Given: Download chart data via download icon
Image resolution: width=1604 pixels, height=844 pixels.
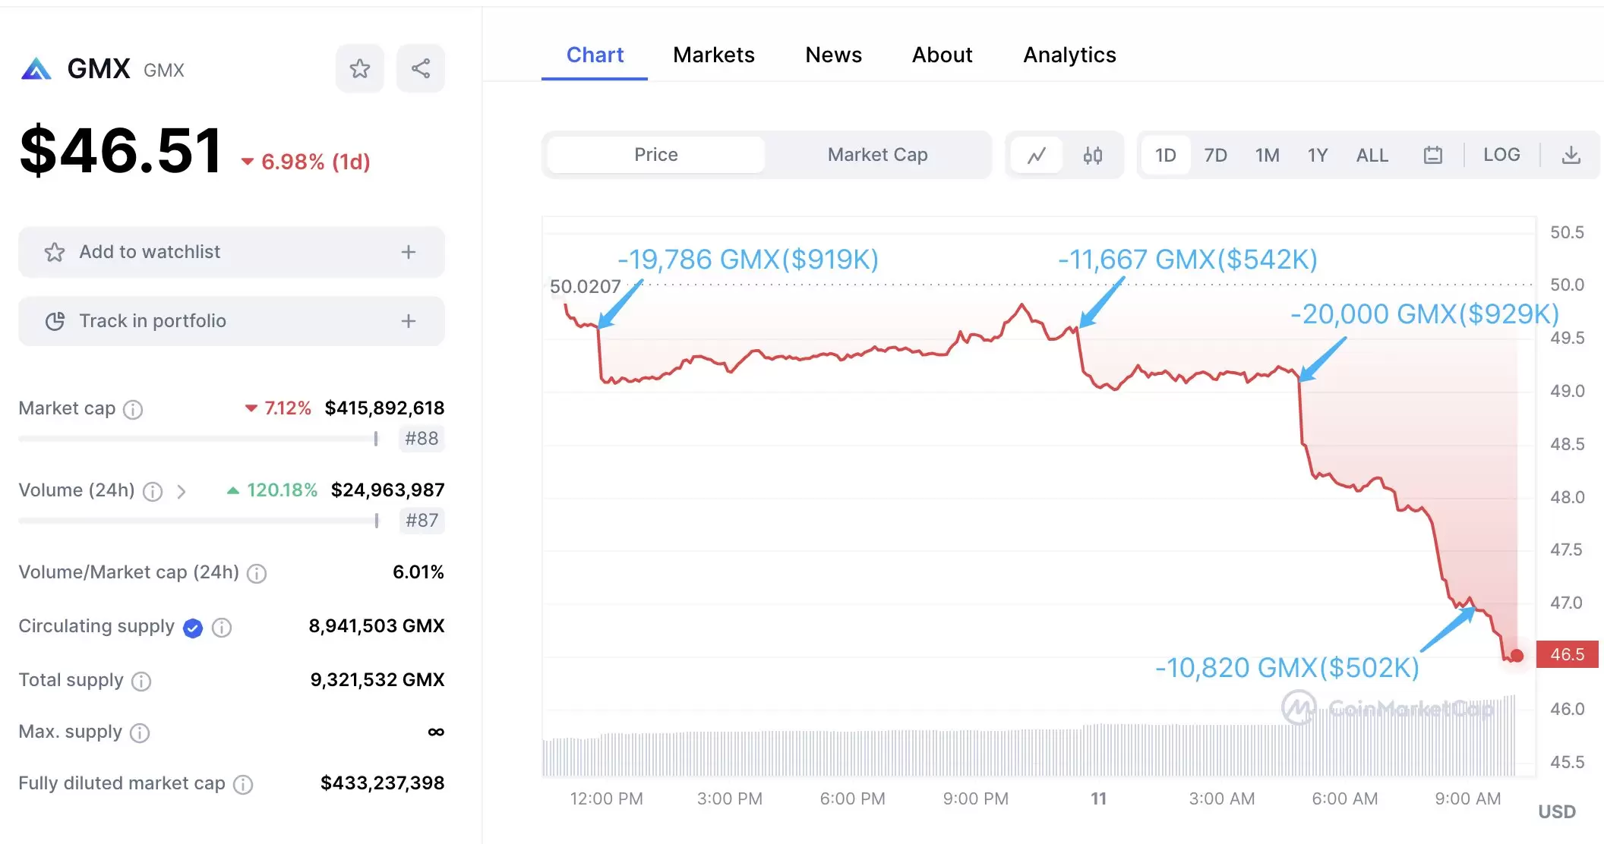Looking at the screenshot, I should click(x=1571, y=156).
